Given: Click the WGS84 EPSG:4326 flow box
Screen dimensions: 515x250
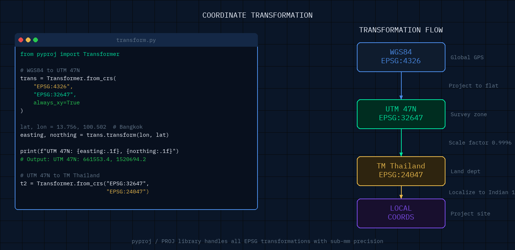Looking at the screenshot, I should pos(401,57).
